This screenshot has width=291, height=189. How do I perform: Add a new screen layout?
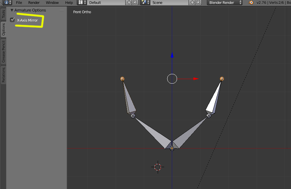pos(129,3)
